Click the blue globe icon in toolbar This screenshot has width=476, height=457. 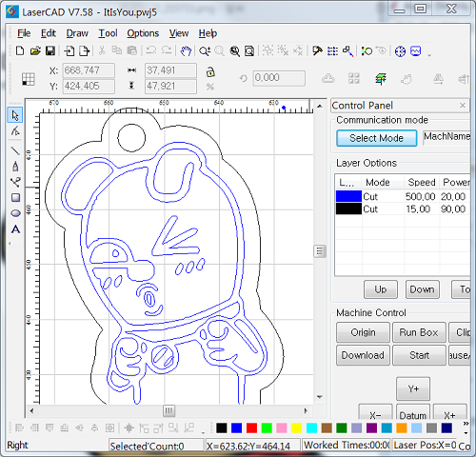pyautogui.click(x=400, y=51)
